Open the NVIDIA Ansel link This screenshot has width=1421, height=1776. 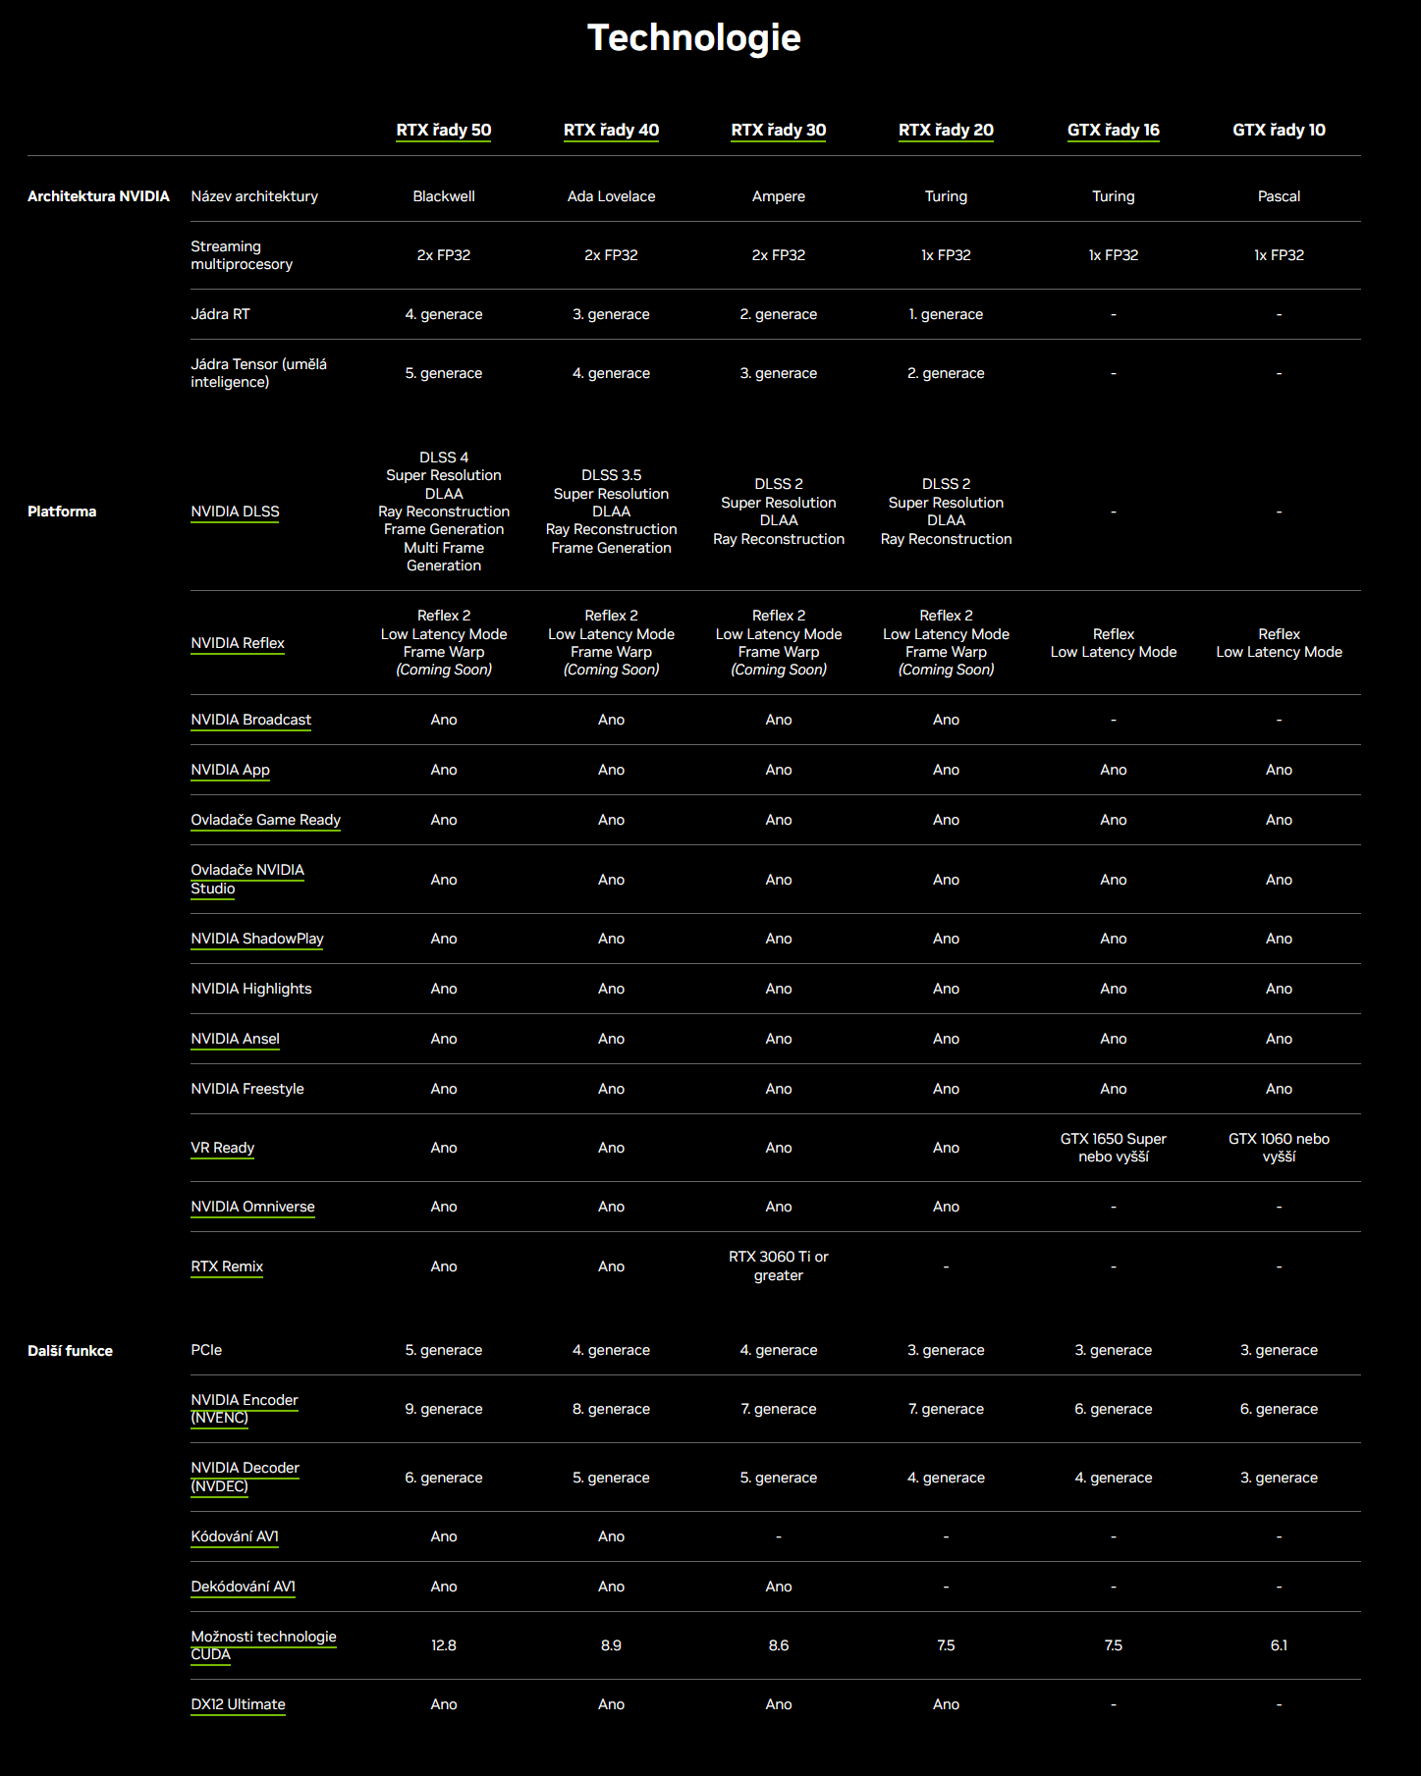coord(235,1039)
